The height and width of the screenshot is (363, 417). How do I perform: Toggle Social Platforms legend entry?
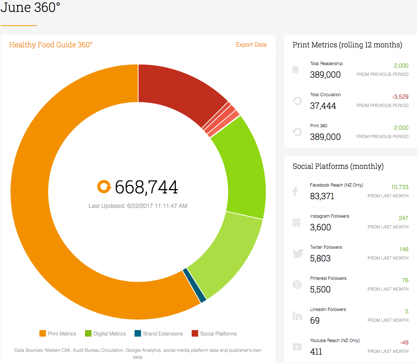(x=214, y=333)
